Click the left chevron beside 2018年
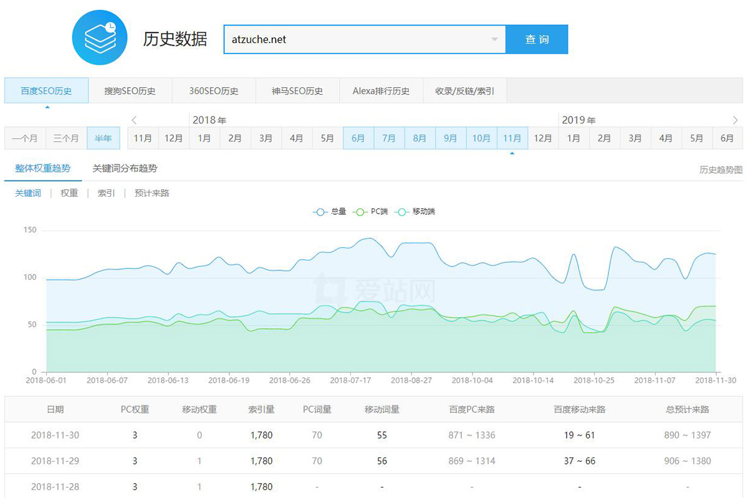748x498 pixels. pos(134,120)
